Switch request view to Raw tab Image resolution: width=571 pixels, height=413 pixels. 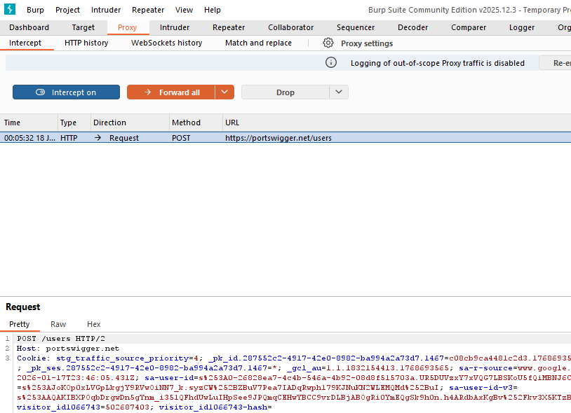(x=58, y=324)
